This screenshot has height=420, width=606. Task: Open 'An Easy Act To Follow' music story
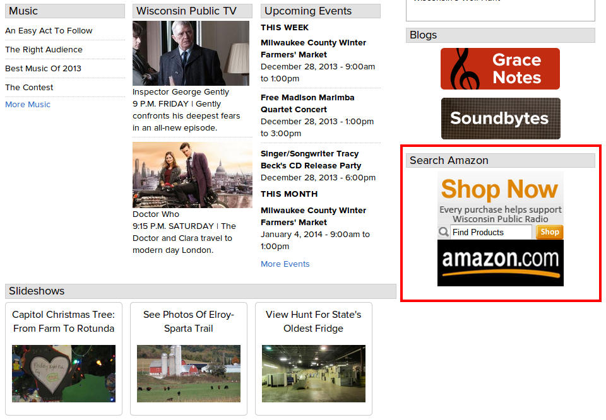49,31
